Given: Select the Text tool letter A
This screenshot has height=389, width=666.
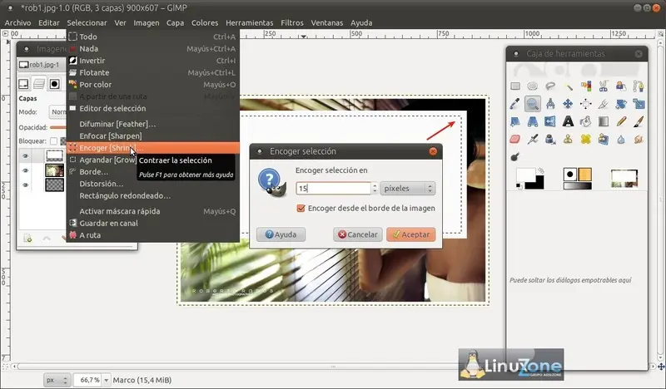Looking at the screenshot, I should [x=569, y=121].
